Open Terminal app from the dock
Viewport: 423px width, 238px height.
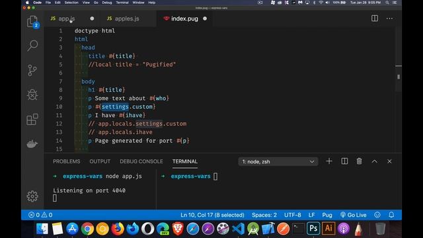coord(298,229)
